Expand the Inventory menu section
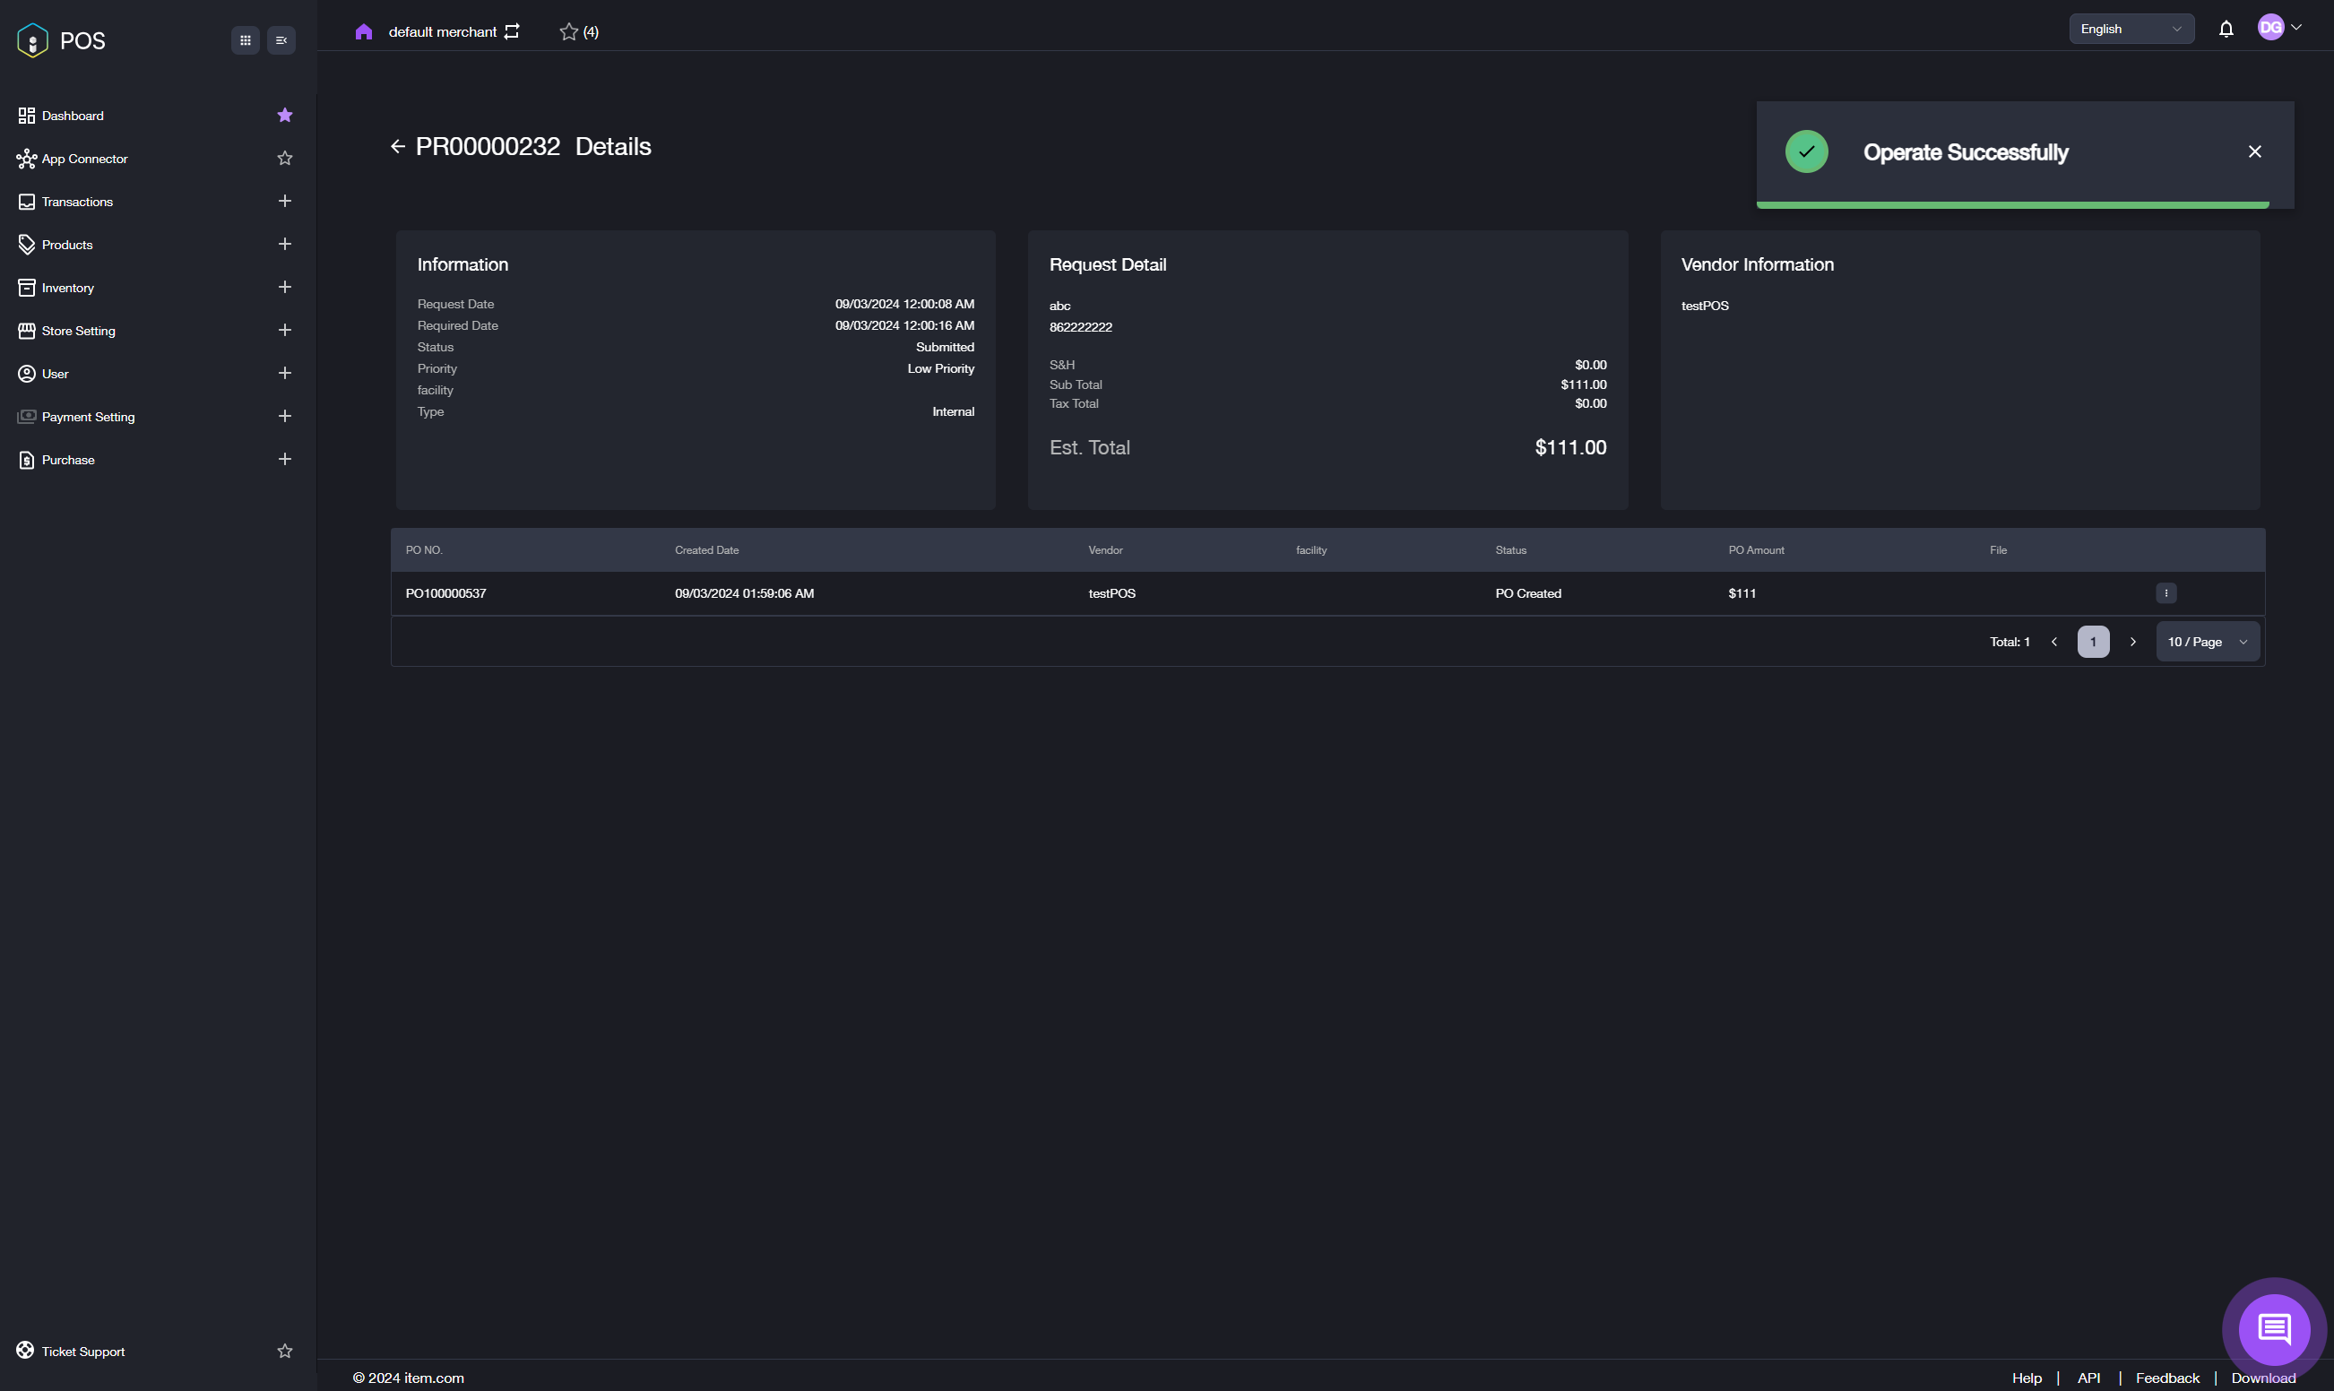2334x1391 pixels. click(285, 287)
